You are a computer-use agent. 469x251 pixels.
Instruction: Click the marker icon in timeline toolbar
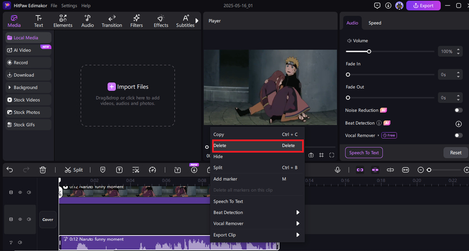coord(103,170)
